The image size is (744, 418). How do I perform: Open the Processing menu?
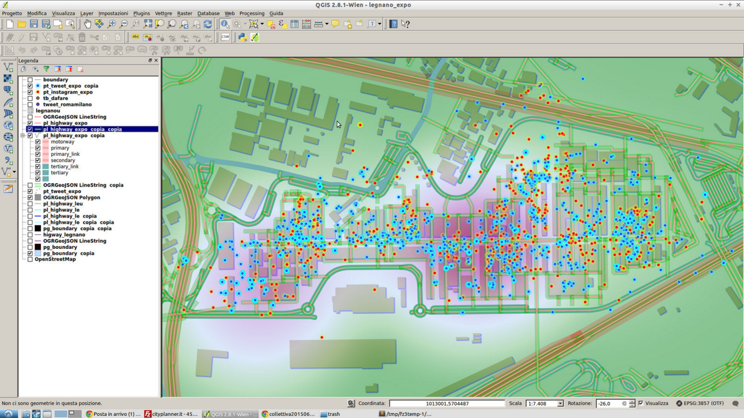pyautogui.click(x=251, y=13)
